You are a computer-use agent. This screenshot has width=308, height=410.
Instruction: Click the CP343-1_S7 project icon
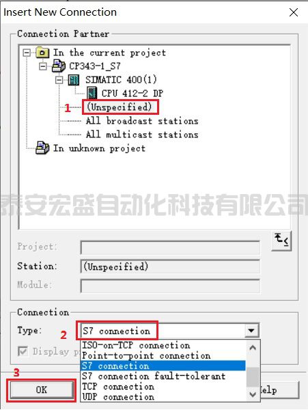point(59,66)
